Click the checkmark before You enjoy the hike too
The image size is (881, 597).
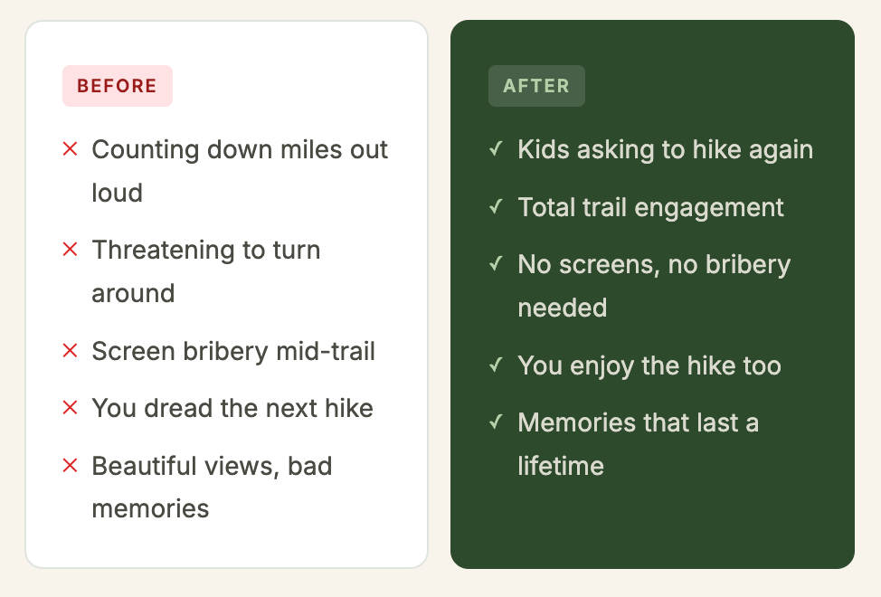(496, 365)
